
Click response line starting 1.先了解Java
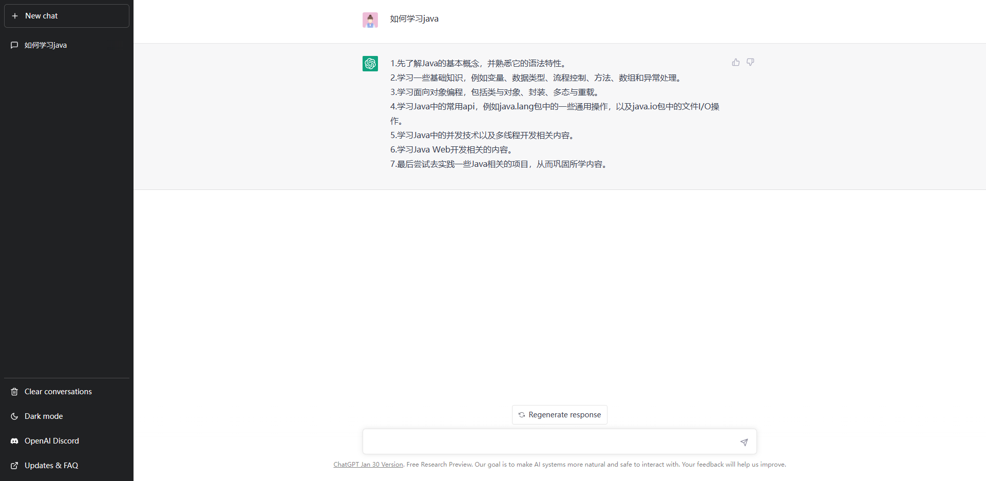479,64
